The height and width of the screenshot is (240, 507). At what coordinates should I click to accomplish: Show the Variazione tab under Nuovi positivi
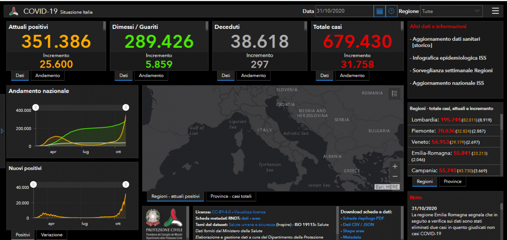(51, 234)
